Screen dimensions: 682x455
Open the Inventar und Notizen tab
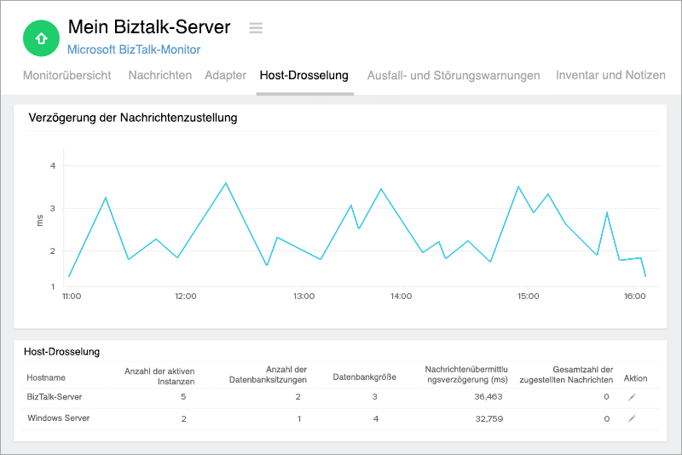pos(610,75)
